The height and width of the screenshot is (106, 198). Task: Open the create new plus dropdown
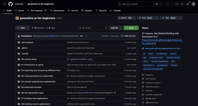pyautogui.click(x=169, y=4)
